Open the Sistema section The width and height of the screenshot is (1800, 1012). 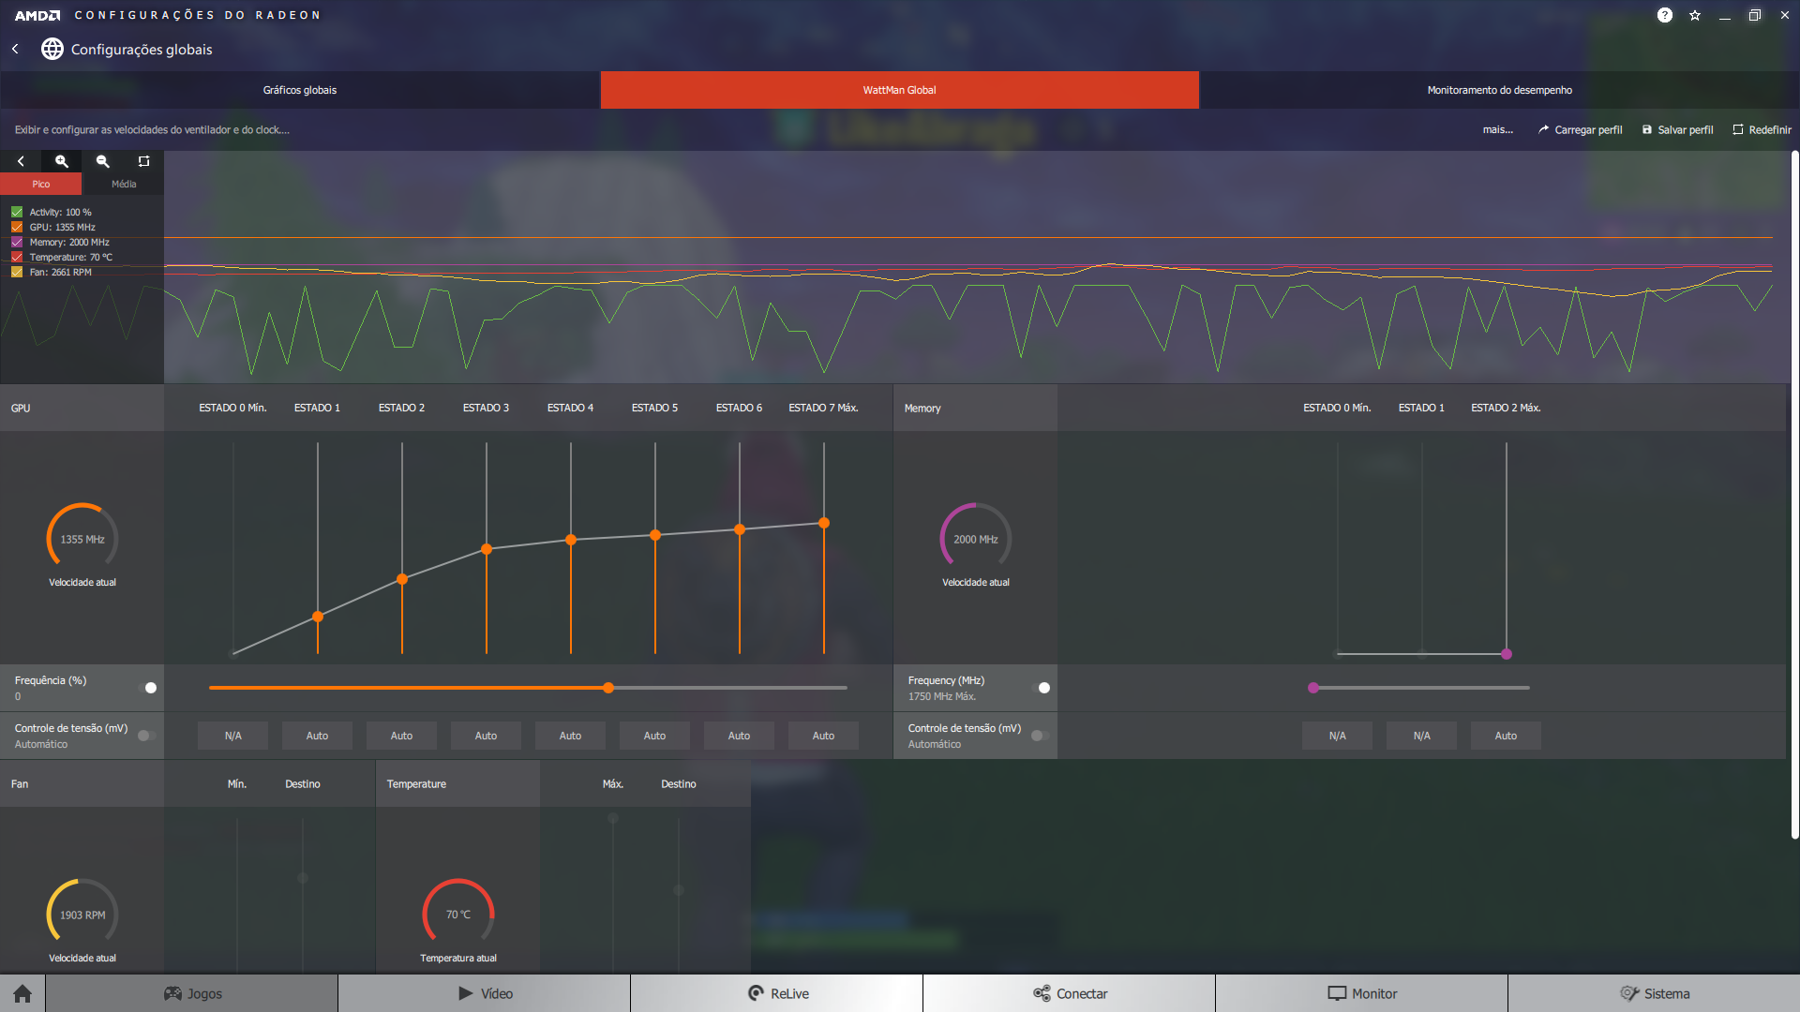1655,993
